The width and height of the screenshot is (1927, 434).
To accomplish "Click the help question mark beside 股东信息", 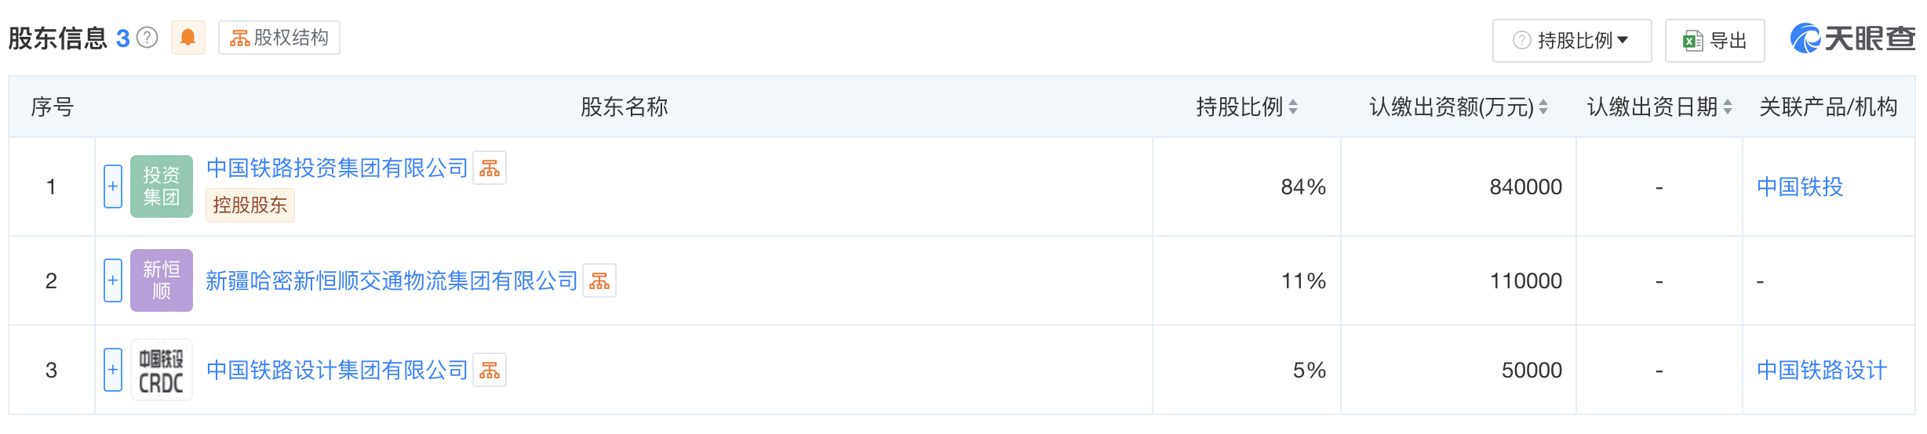I will [x=148, y=38].
